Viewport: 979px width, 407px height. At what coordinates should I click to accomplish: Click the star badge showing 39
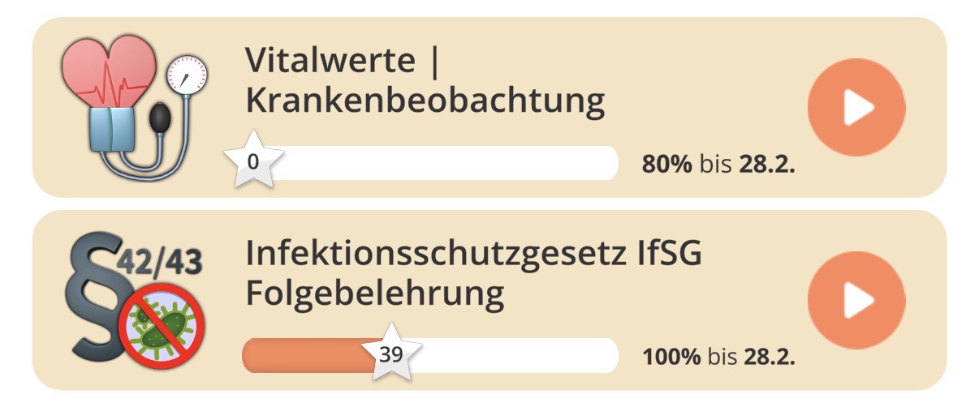point(390,353)
